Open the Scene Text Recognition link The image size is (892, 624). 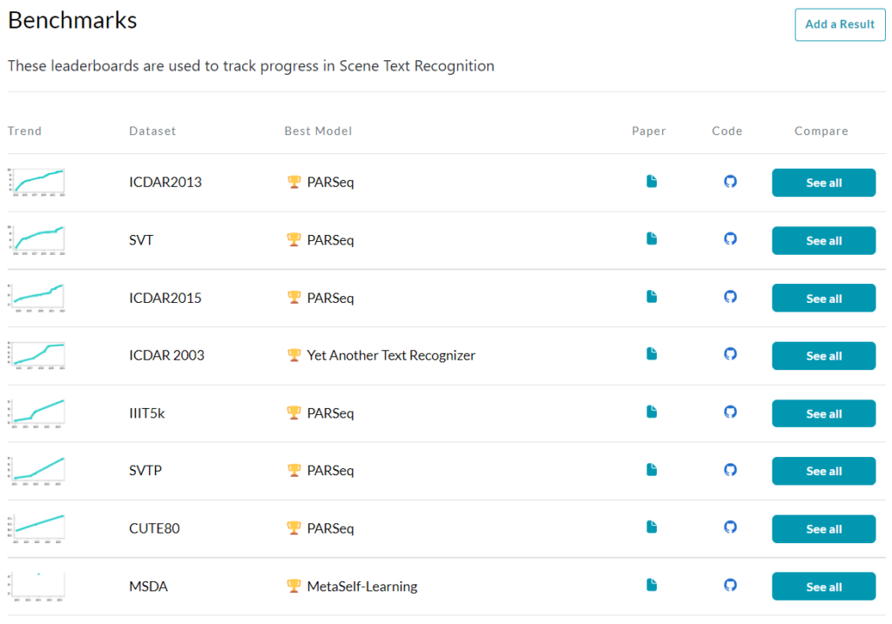click(416, 65)
